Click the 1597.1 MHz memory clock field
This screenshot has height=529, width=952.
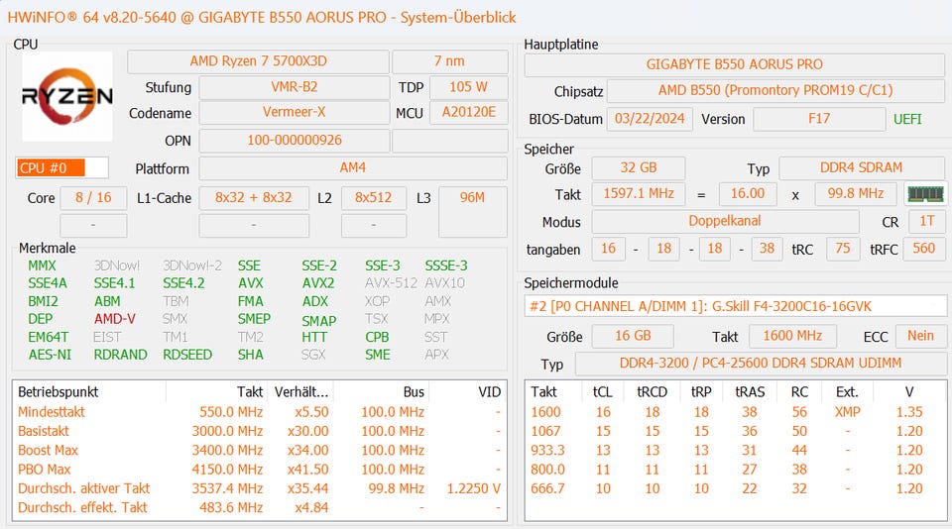638,194
